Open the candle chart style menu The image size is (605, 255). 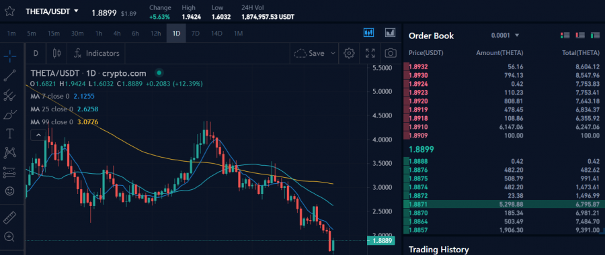56,53
